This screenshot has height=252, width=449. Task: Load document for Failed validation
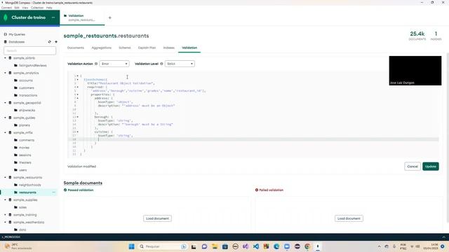pyautogui.click(x=349, y=218)
